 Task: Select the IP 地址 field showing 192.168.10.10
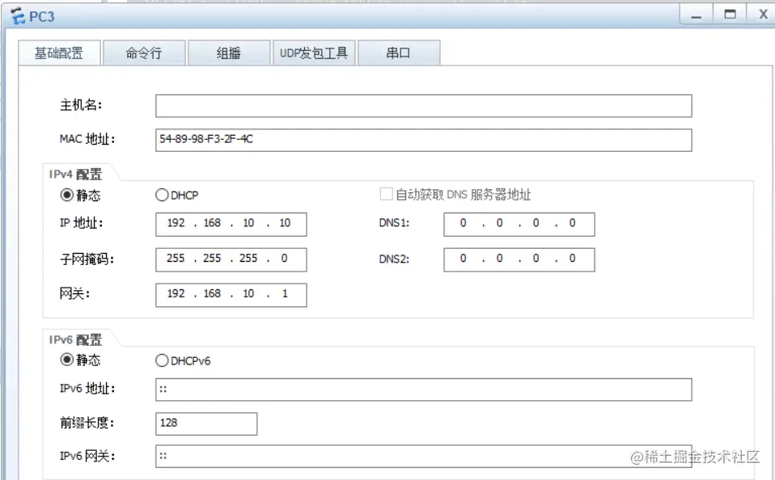[x=231, y=224]
